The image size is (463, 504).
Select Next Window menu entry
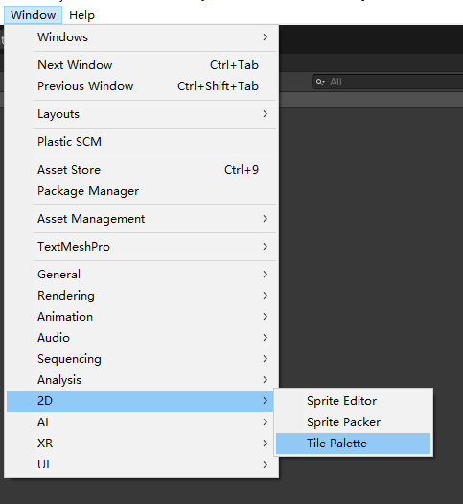point(140,65)
